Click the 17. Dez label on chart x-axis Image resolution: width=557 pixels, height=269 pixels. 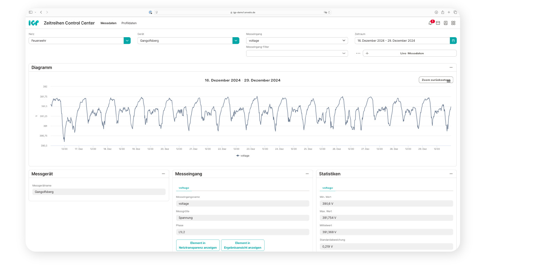coord(79,149)
